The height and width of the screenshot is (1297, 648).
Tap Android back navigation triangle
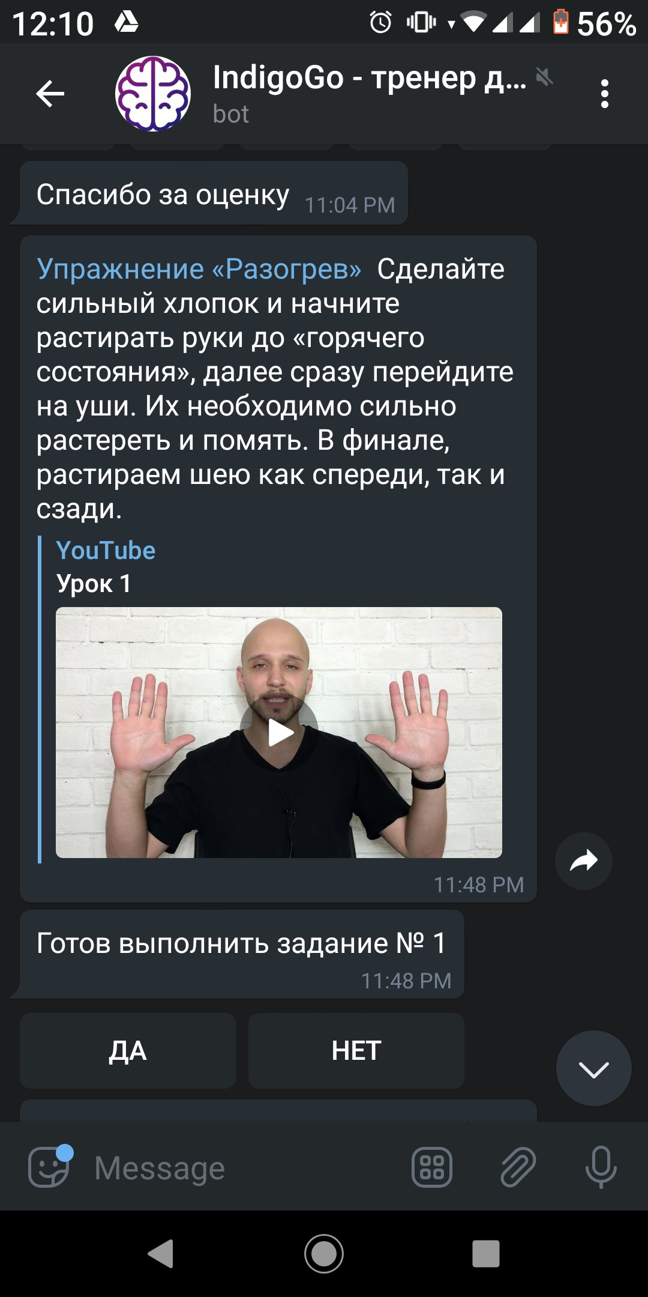[161, 1253]
